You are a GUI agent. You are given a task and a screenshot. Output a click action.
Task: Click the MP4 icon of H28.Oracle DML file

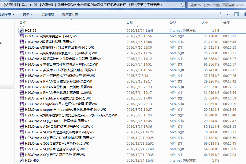pos(21,144)
